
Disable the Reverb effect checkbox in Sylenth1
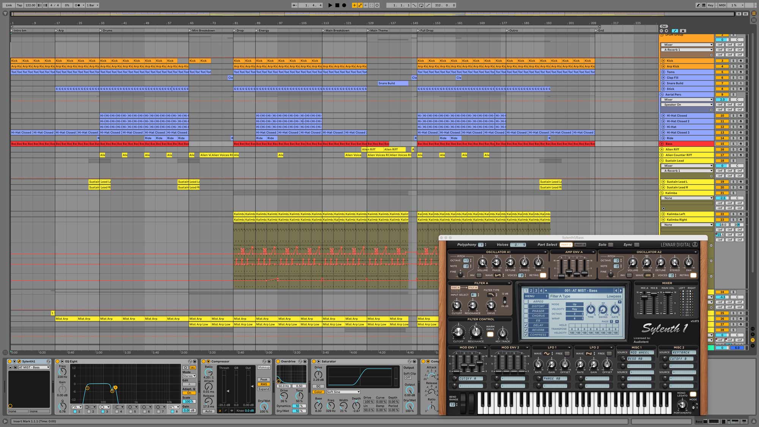[526, 330]
